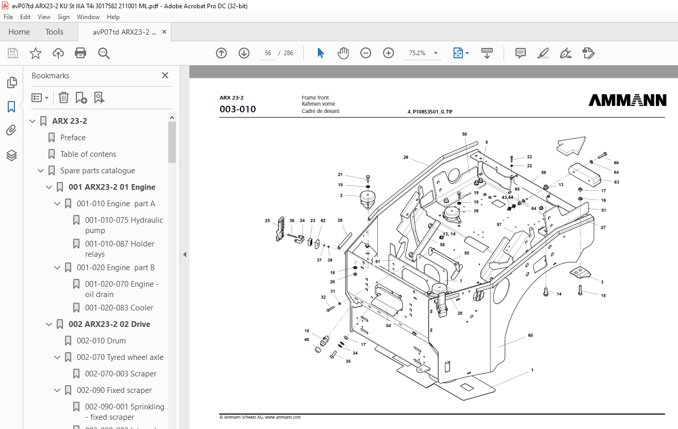Go to 001-010-075 Hydraulic pump bookmark
678x429 pixels.
coord(124,225)
